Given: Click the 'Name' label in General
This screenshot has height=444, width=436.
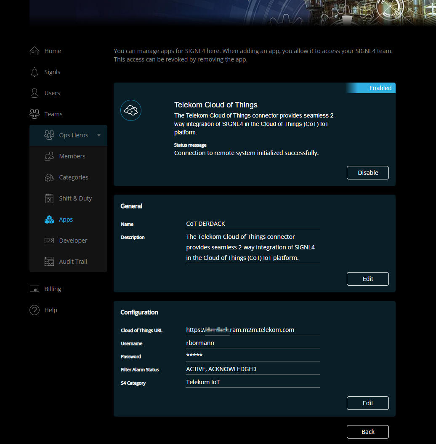Looking at the screenshot, I should click(127, 224).
